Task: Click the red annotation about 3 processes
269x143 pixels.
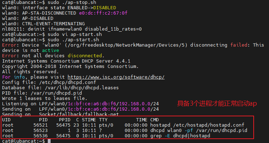Action: pos(217,104)
